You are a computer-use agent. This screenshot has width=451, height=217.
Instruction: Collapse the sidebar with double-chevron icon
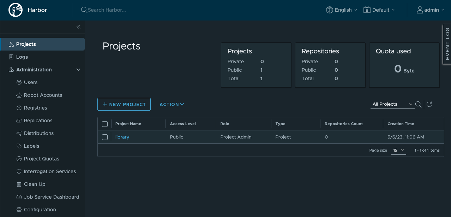(x=78, y=27)
